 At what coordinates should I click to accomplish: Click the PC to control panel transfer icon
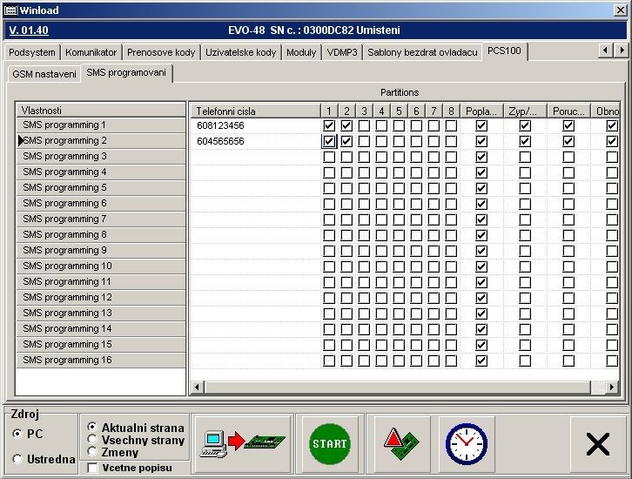(243, 442)
